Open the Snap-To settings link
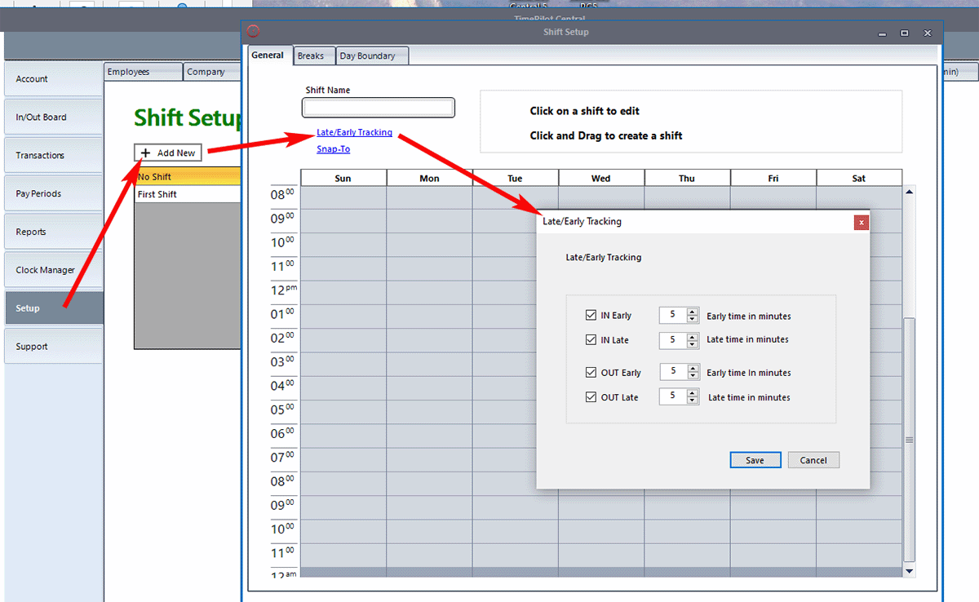Viewport: 979px width, 602px height. tap(333, 148)
